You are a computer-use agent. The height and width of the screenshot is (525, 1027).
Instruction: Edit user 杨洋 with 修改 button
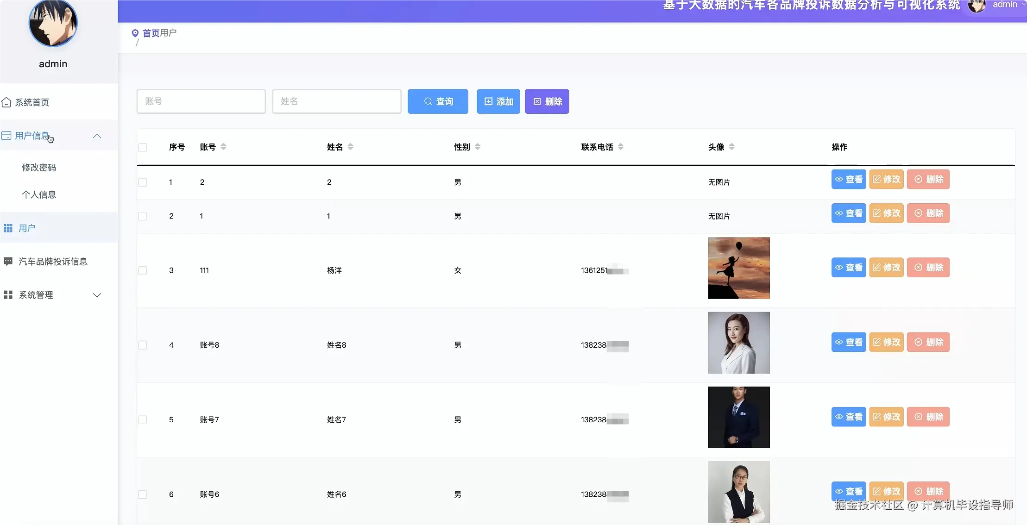[x=887, y=268]
